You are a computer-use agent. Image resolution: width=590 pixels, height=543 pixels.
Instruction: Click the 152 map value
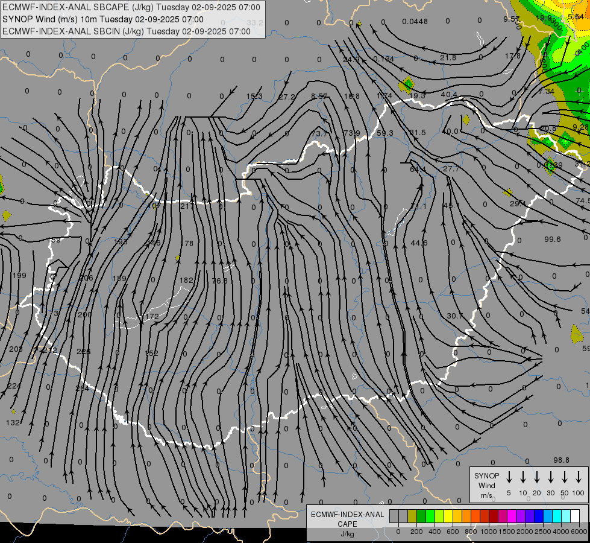[151, 353]
